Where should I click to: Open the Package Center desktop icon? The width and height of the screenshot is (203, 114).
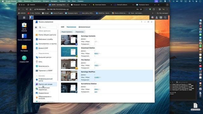click(x=24, y=27)
